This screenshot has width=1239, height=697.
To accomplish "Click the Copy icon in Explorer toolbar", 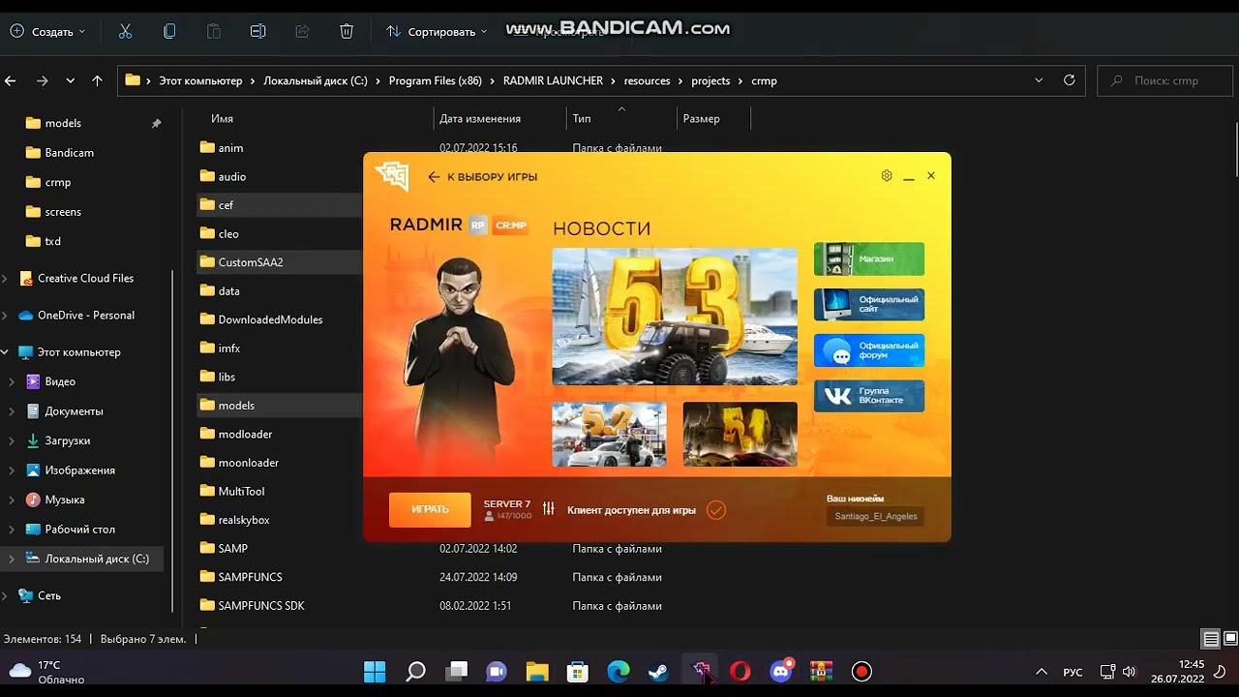I will (169, 31).
